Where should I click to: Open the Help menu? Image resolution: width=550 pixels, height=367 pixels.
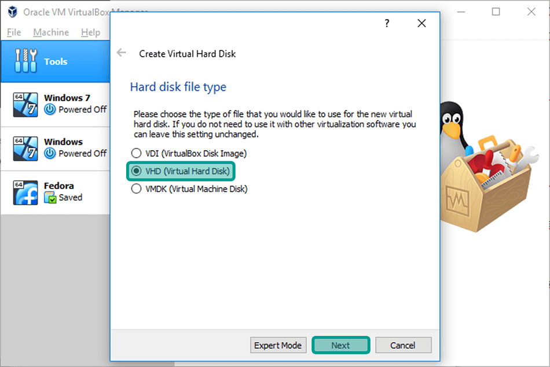(x=90, y=32)
